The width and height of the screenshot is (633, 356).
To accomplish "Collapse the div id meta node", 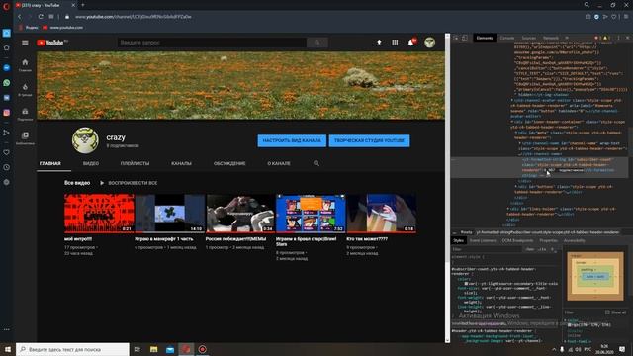I will click(516, 133).
